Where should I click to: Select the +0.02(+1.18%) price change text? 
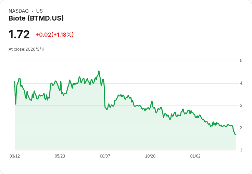pyautogui.click(x=54, y=35)
